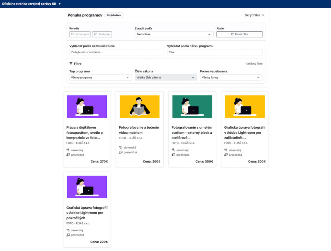
Task: Click the funnel icon next to Filtre
Action: [x=71, y=64]
